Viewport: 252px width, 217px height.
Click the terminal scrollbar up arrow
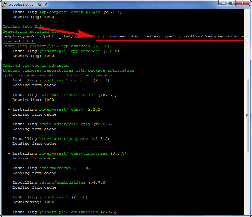click(x=247, y=12)
